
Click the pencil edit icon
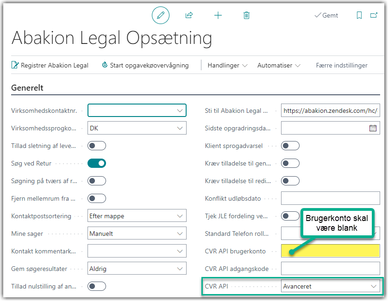(161, 15)
